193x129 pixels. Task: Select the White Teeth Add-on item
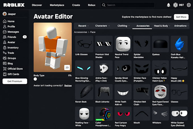123,92
